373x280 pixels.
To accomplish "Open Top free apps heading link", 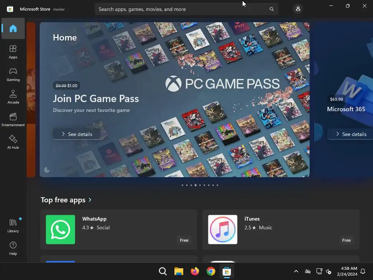I will (x=63, y=200).
